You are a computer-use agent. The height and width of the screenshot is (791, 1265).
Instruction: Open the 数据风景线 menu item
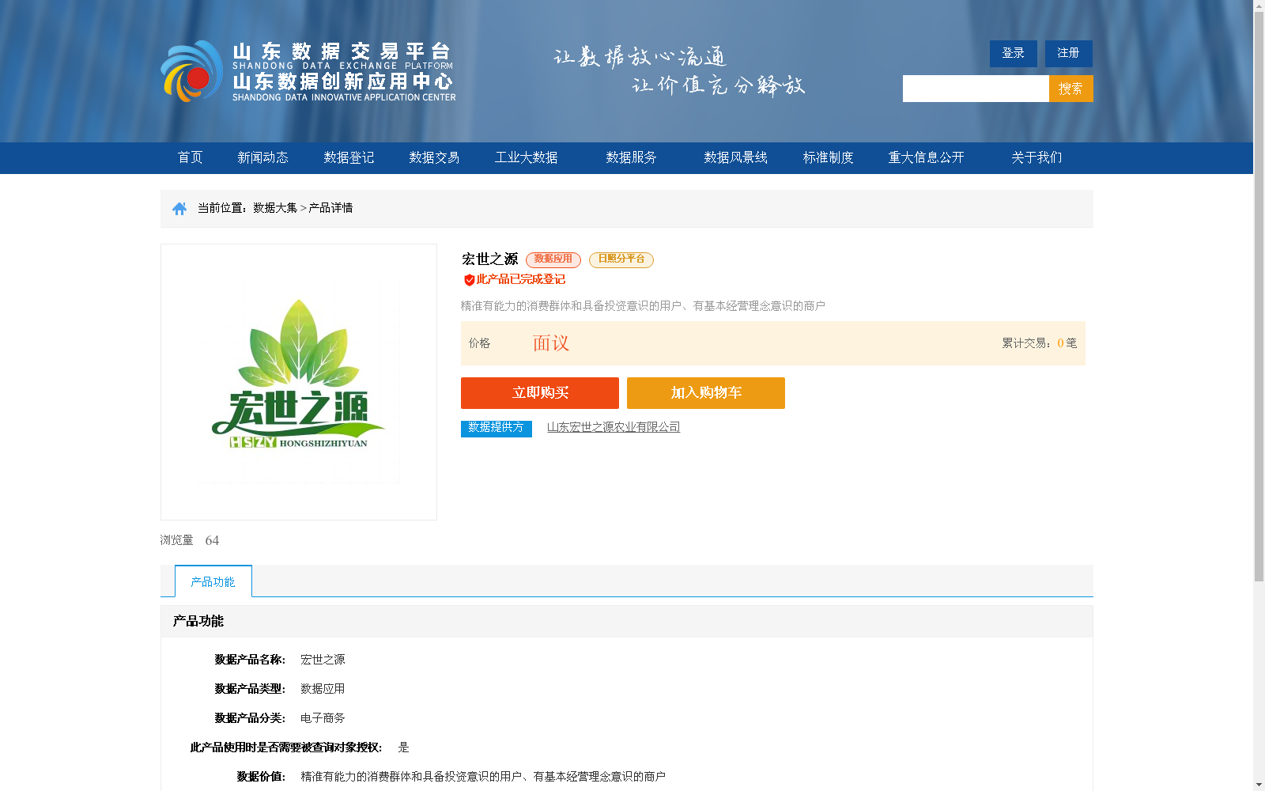pyautogui.click(x=736, y=157)
